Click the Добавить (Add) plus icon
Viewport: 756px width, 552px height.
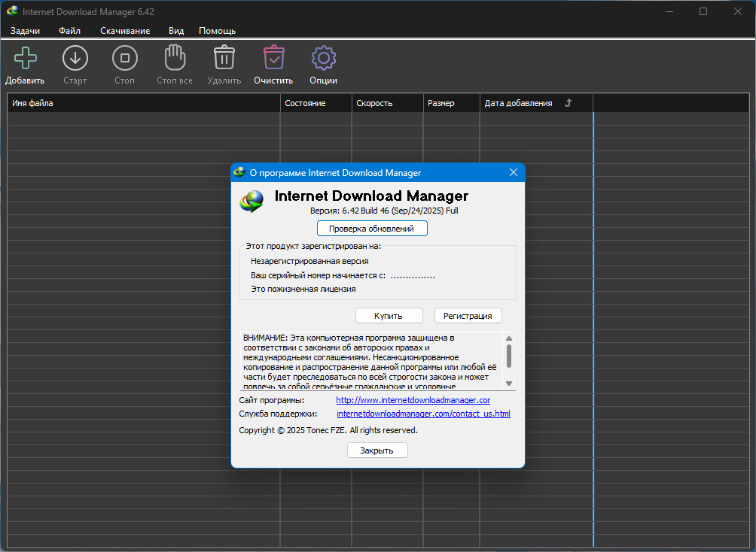coord(25,58)
